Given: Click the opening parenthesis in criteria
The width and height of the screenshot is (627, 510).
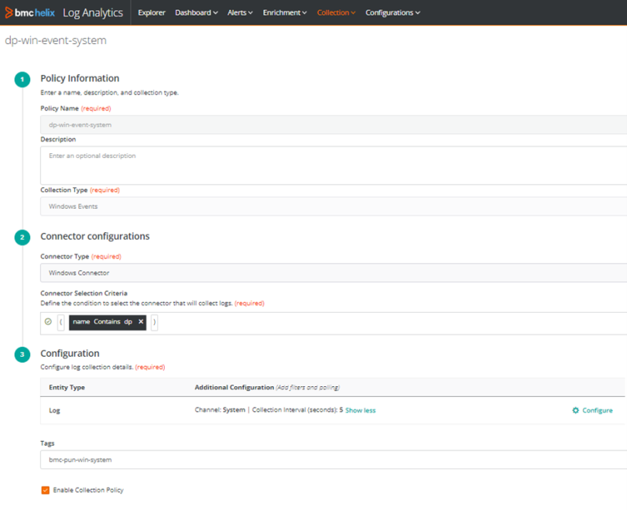Looking at the screenshot, I should [61, 322].
